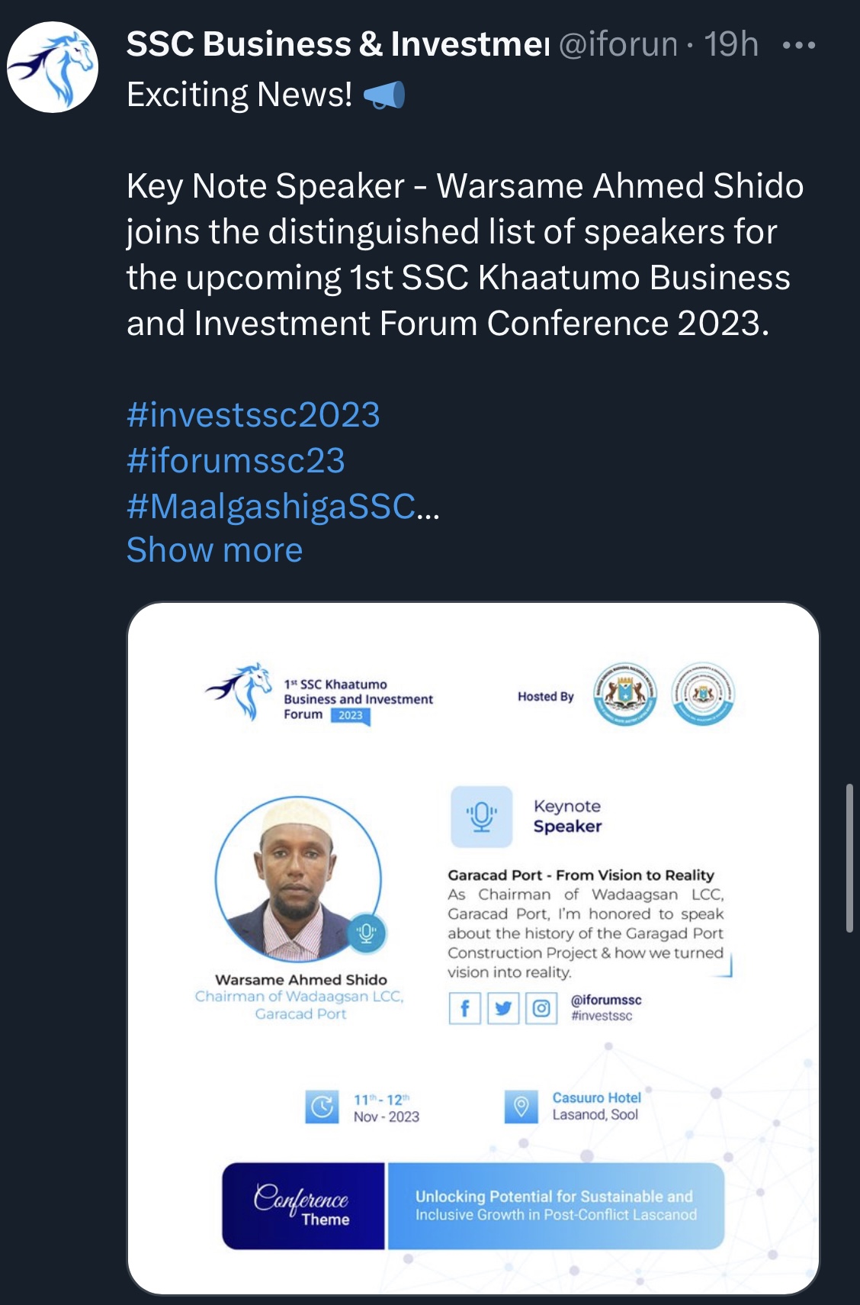Click the Twitter bird icon in the flyer
The height and width of the screenshot is (1305, 860).
(x=503, y=1008)
